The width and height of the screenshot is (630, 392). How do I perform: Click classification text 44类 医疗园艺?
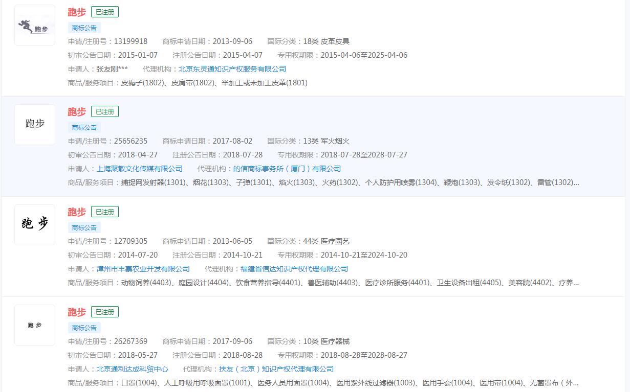[x=327, y=241]
